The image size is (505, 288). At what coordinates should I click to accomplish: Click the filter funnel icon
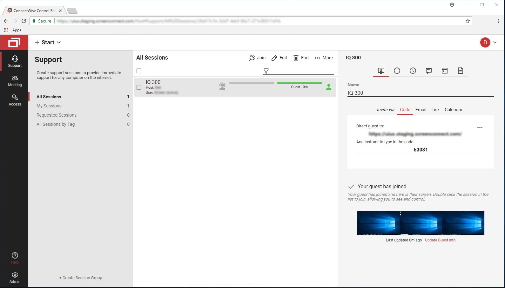click(x=266, y=71)
